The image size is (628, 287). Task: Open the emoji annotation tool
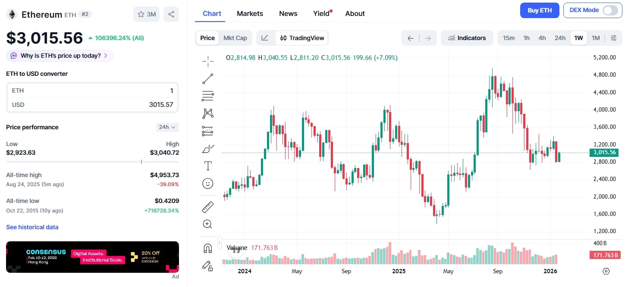click(x=207, y=183)
